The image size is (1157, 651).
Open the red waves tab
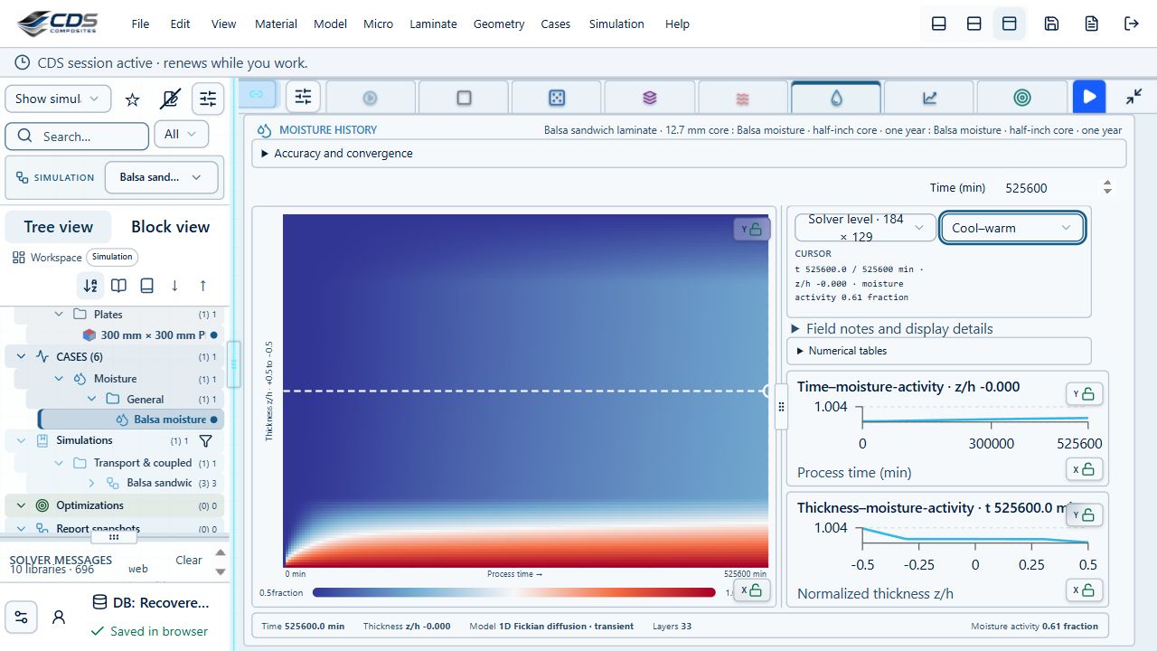(x=743, y=98)
